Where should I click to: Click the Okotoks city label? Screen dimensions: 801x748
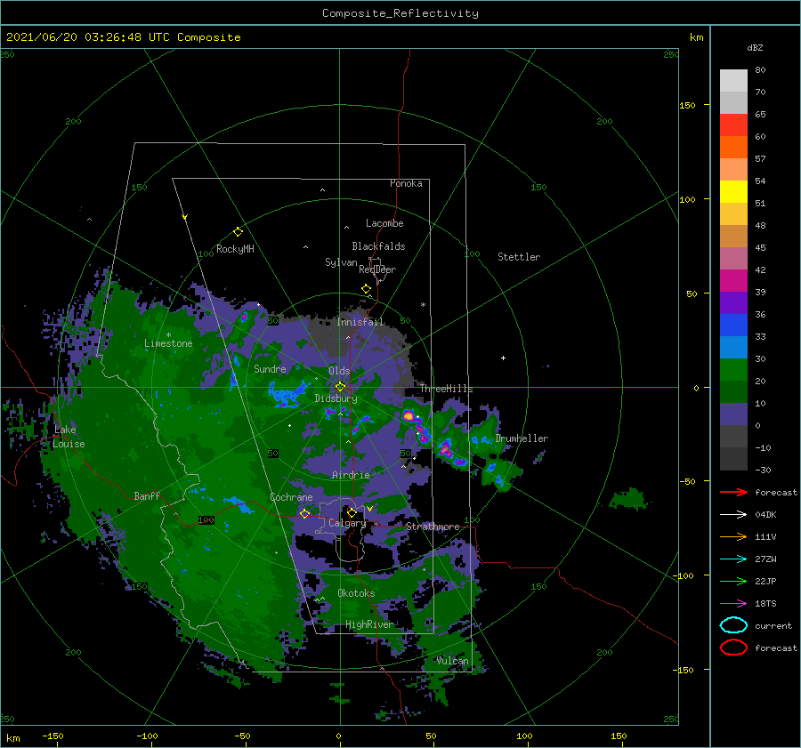[356, 593]
